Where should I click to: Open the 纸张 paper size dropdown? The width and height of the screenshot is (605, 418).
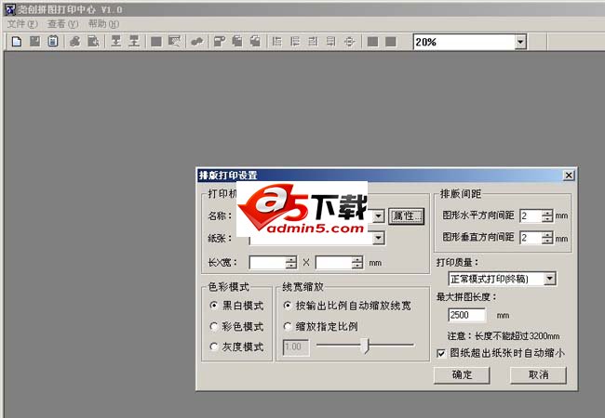pyautogui.click(x=378, y=238)
